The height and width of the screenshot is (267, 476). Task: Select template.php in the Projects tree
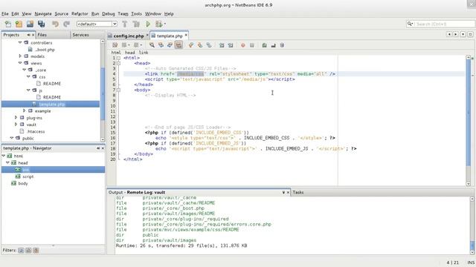pos(52,104)
